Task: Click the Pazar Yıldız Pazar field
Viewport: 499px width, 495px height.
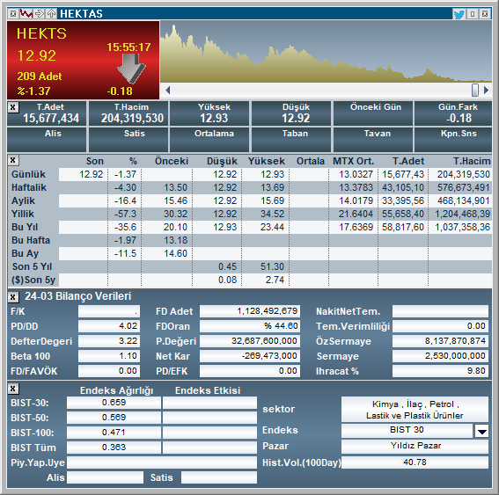Action: (x=415, y=447)
